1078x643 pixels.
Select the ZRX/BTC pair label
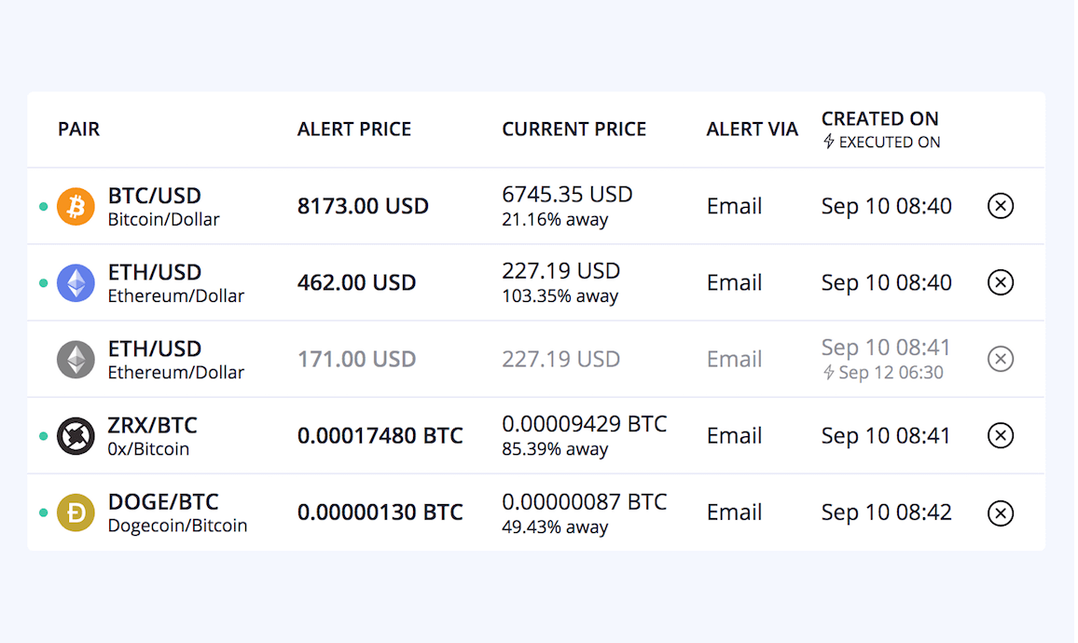click(152, 425)
